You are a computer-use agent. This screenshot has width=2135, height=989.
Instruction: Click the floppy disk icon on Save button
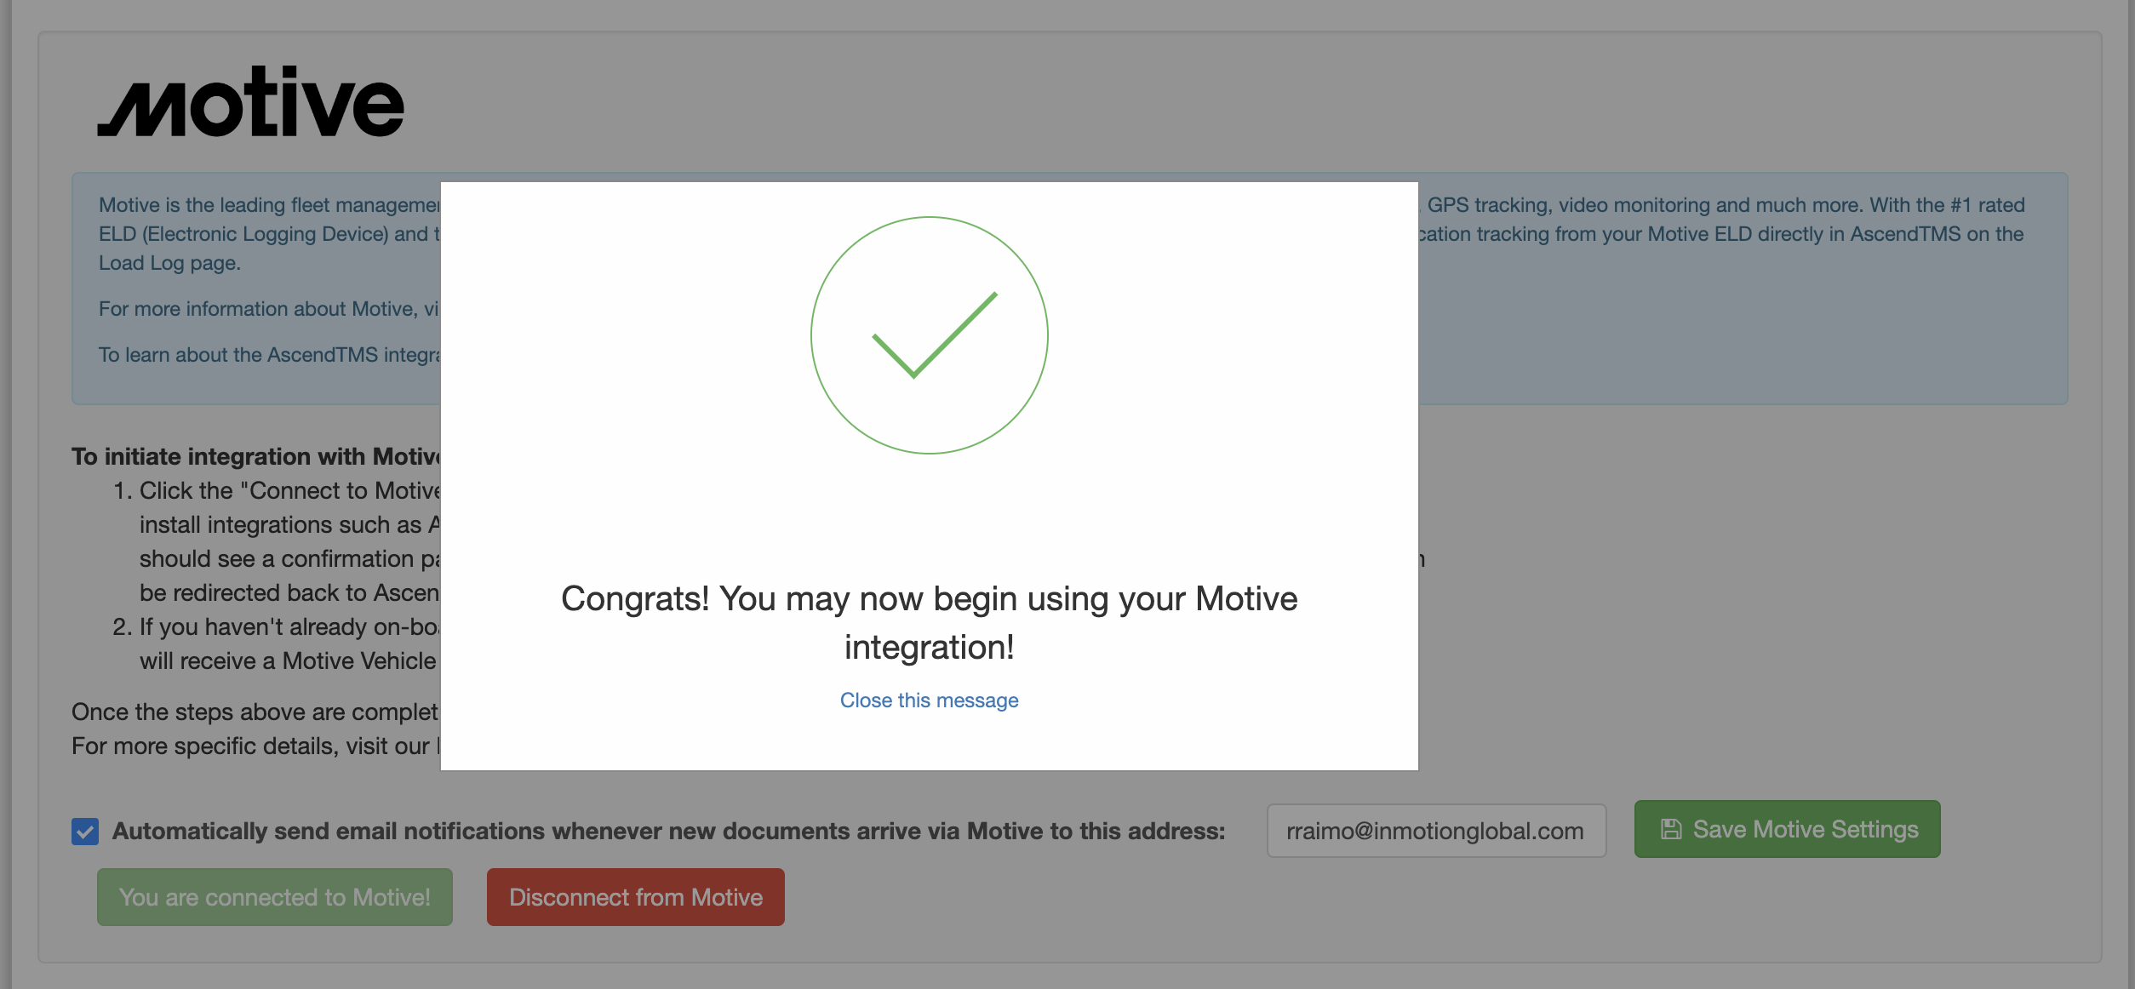1671,829
